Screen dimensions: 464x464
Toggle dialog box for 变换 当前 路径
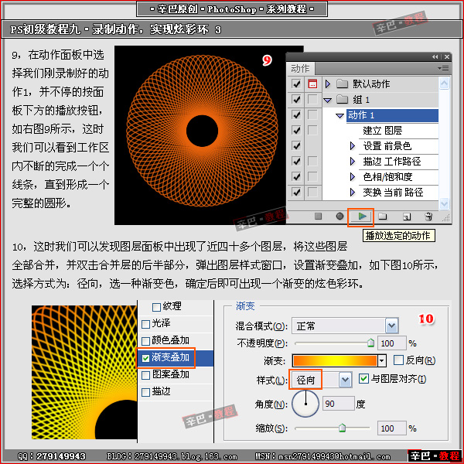(312, 192)
